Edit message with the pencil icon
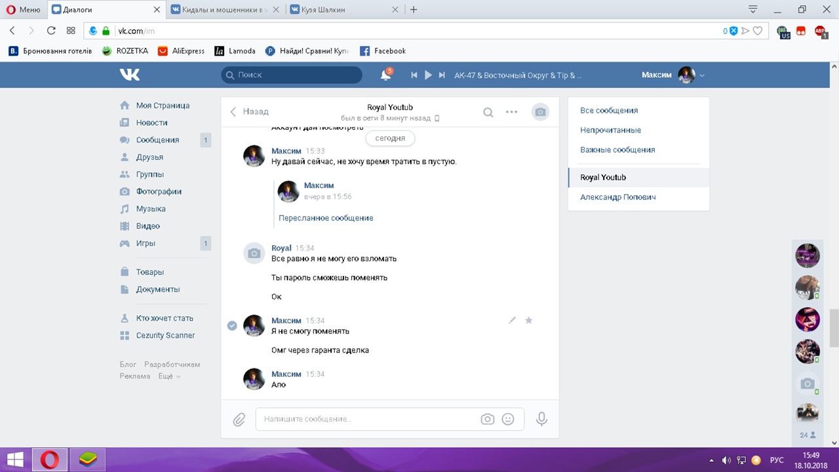This screenshot has width=839, height=472. [512, 321]
